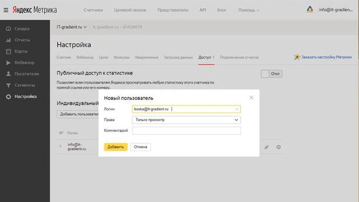Toggle the public access Откл switch

coord(271,74)
